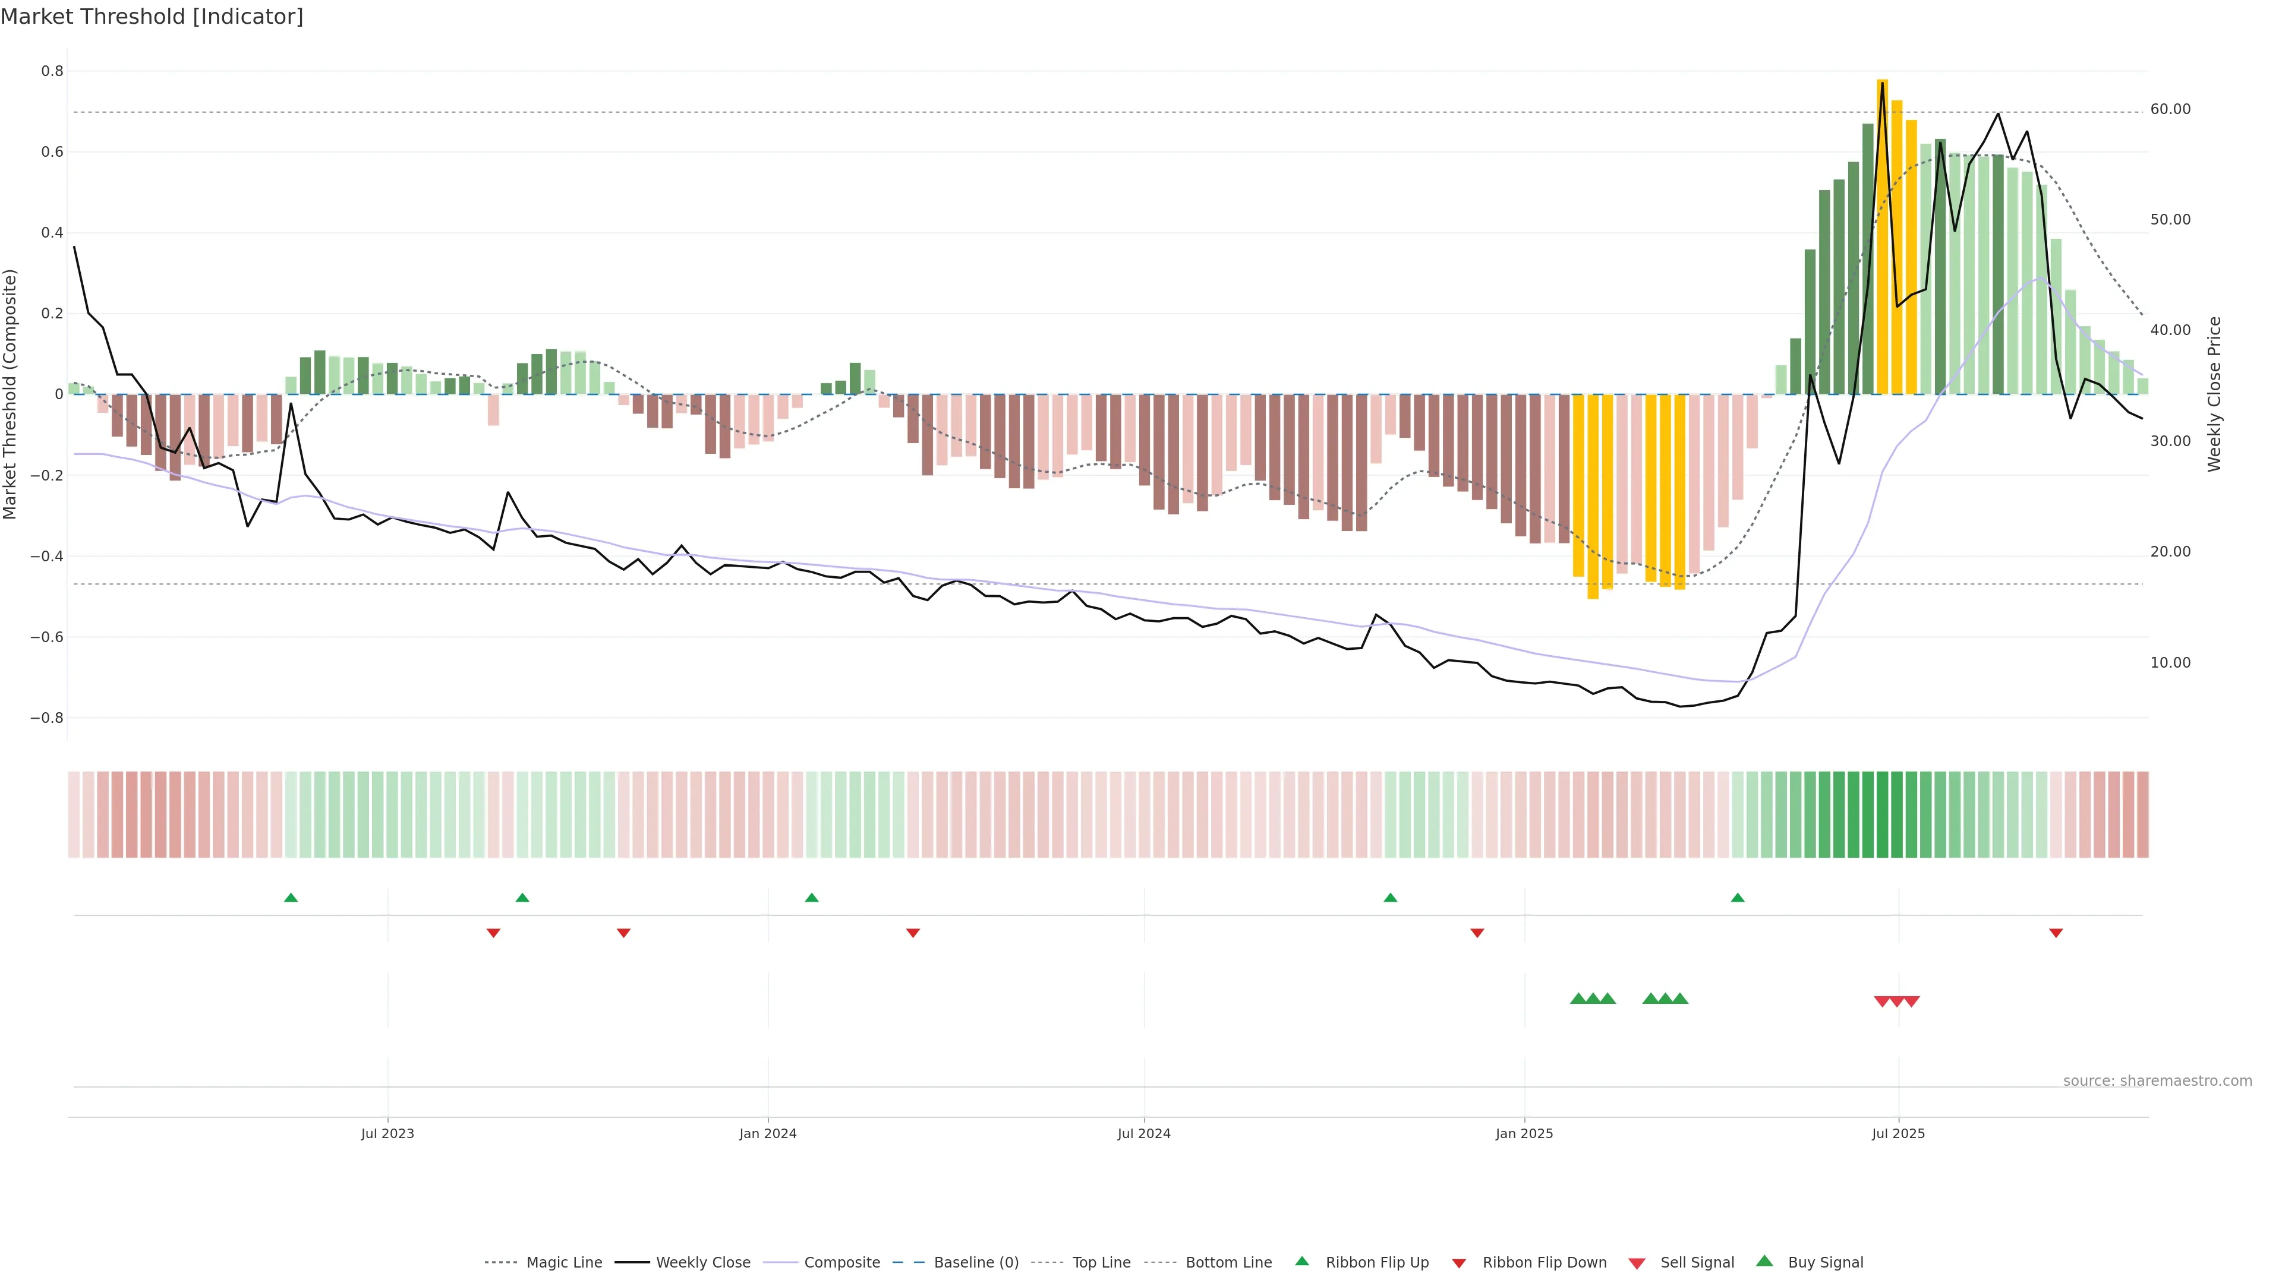
Task: Click the Market Threshold [Indicator] title
Action: [x=152, y=17]
